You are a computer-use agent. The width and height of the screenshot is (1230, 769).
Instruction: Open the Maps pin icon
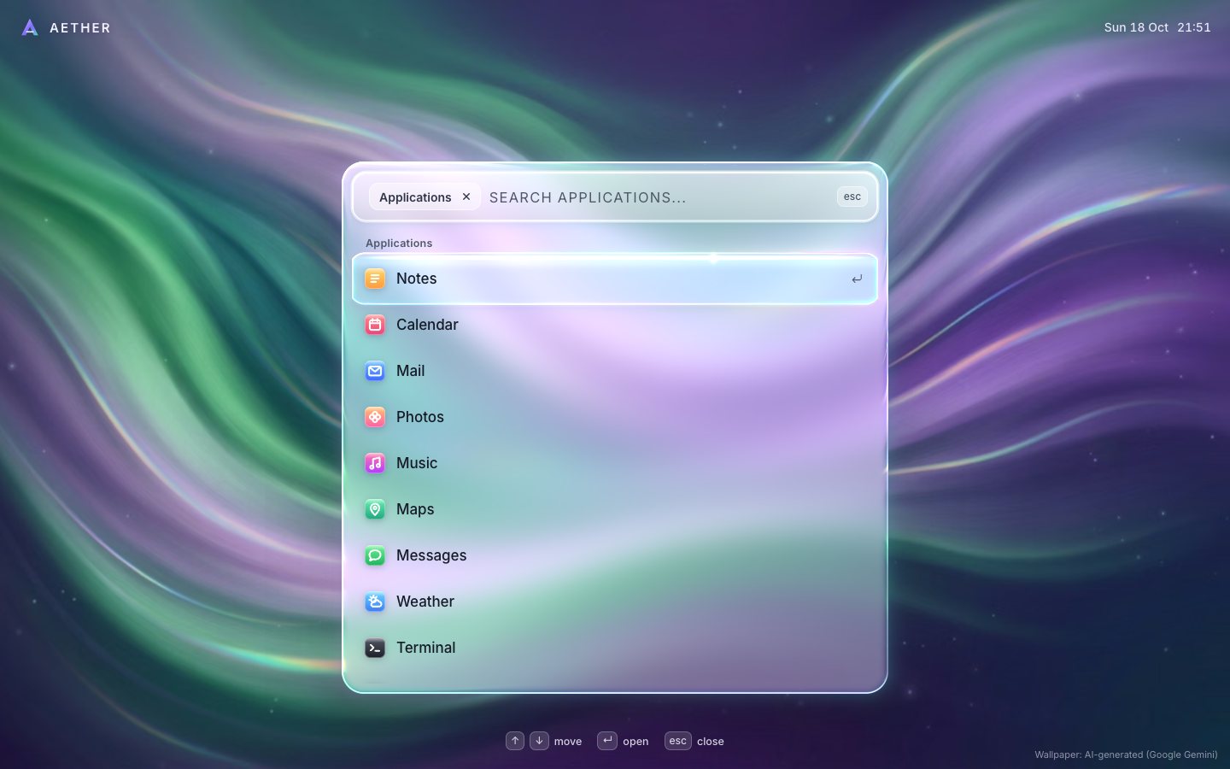375,509
